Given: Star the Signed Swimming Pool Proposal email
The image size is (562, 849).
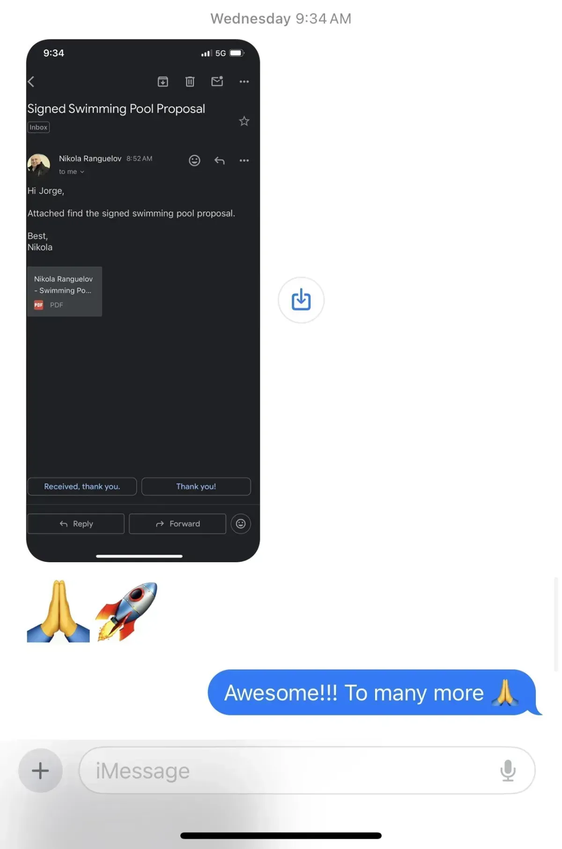Looking at the screenshot, I should coord(244,121).
